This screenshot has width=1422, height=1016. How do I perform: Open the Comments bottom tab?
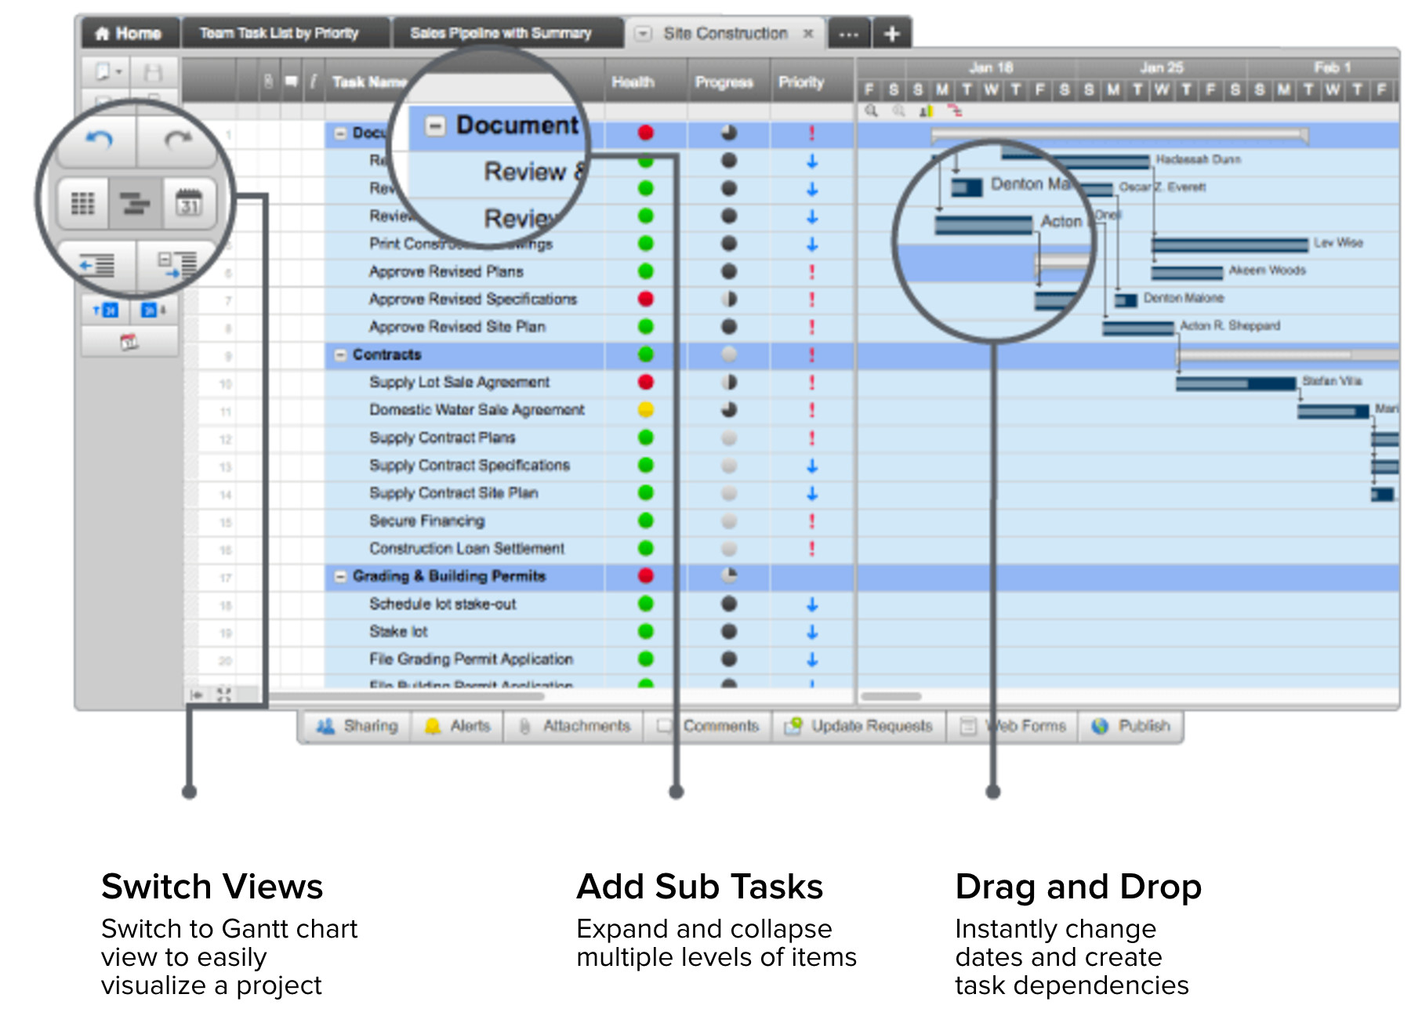(x=709, y=727)
